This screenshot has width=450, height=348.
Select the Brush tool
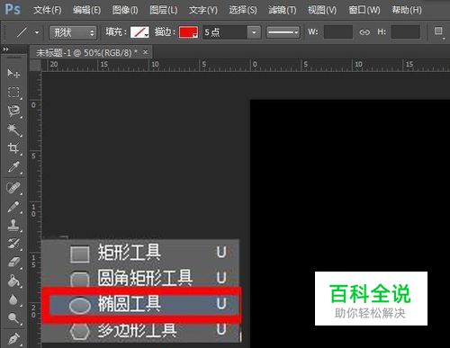pos(13,207)
